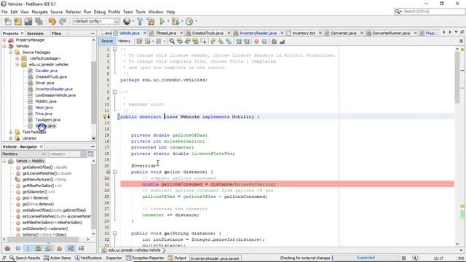
Task: Click the Start Macro Recording red icon
Action: tap(256, 41)
